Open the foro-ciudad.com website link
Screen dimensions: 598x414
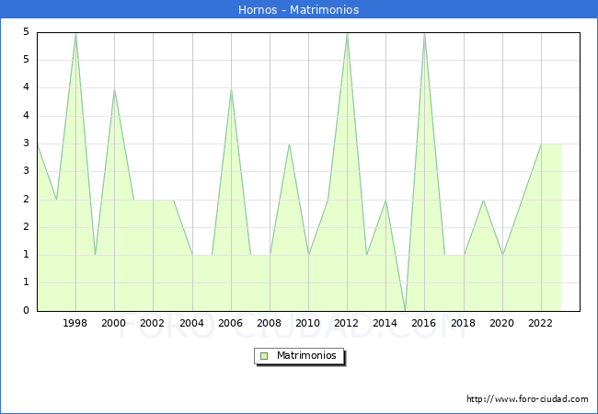tap(527, 399)
